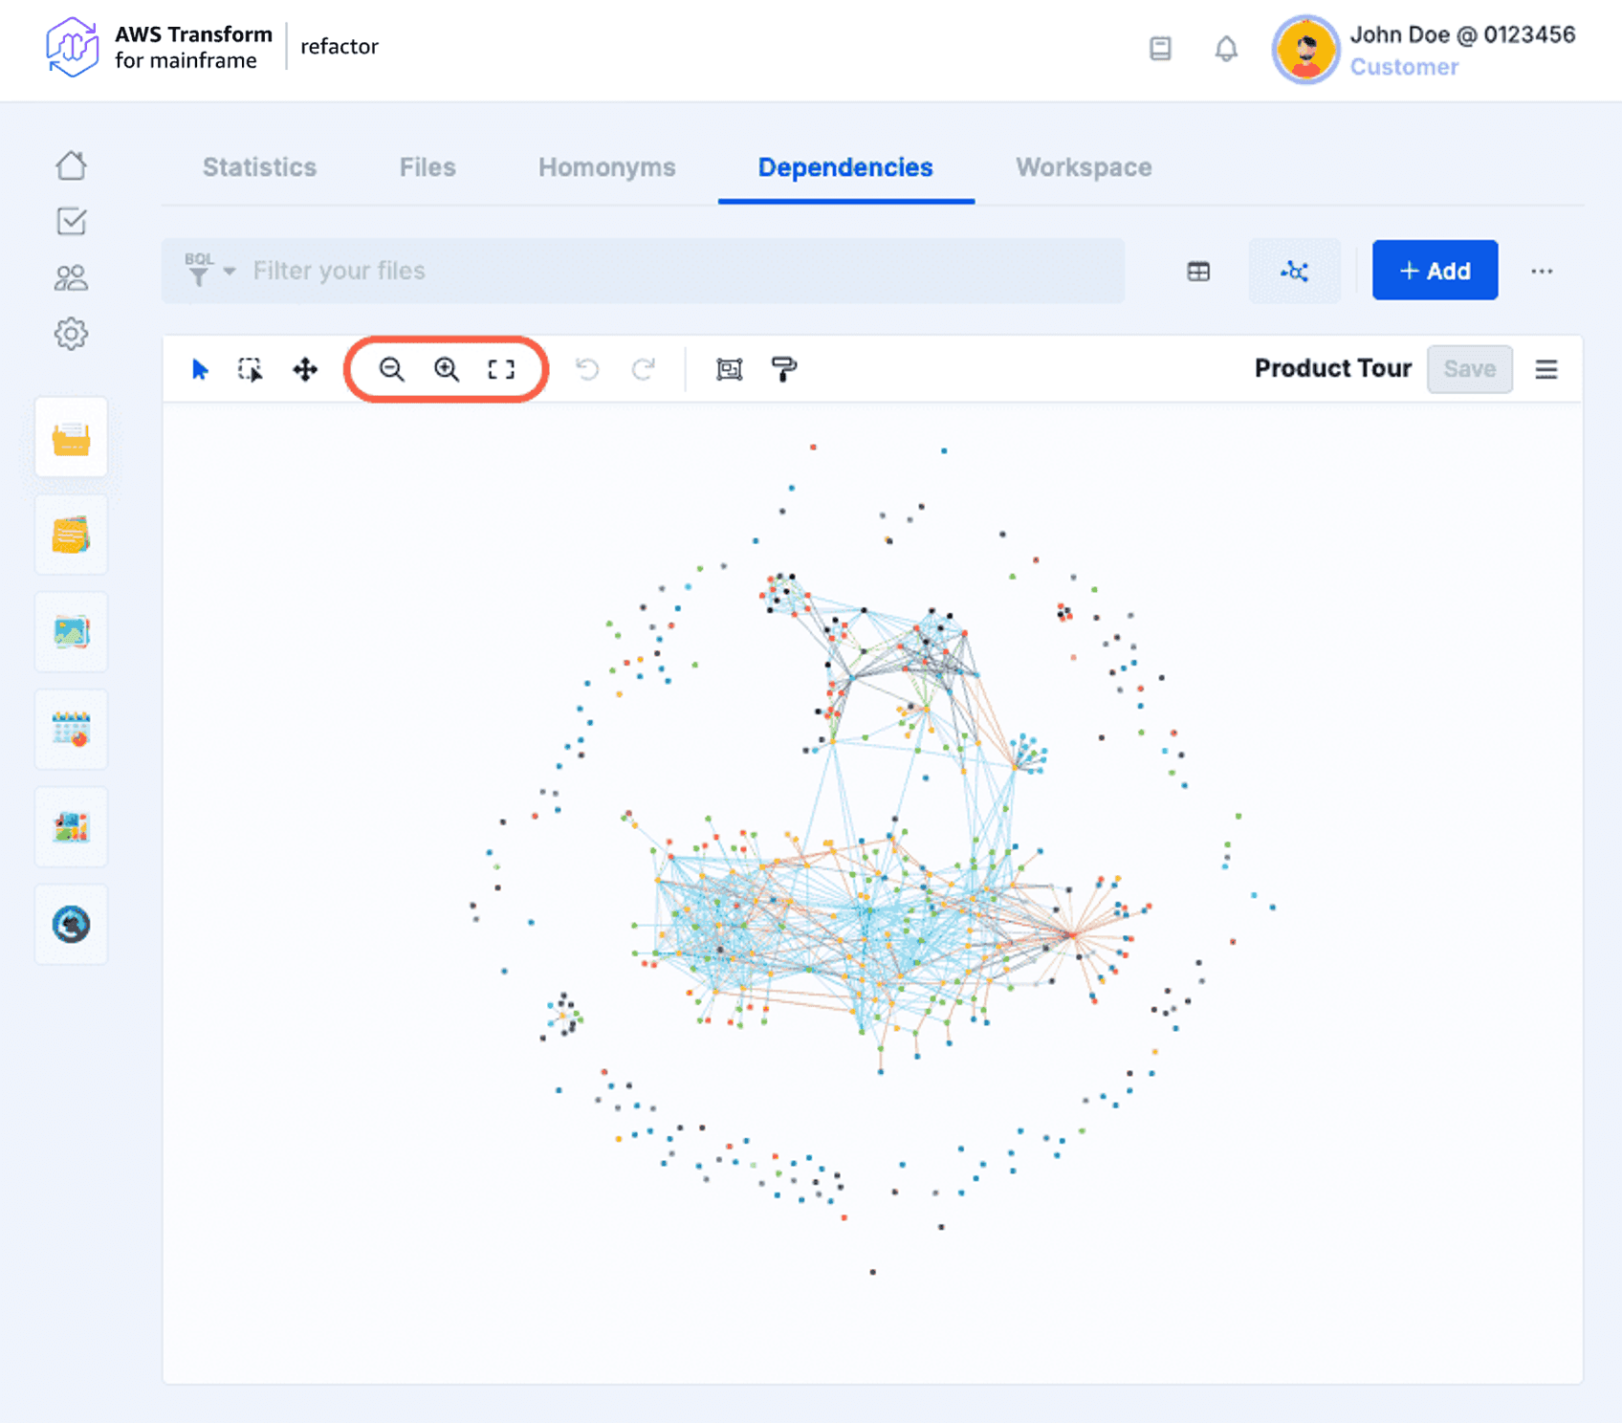The height and width of the screenshot is (1423, 1622).
Task: Open the more options ellipsis menu
Action: pos(1542,272)
